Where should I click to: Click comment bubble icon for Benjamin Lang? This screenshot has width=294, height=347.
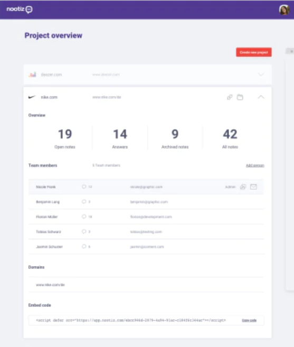84,201
